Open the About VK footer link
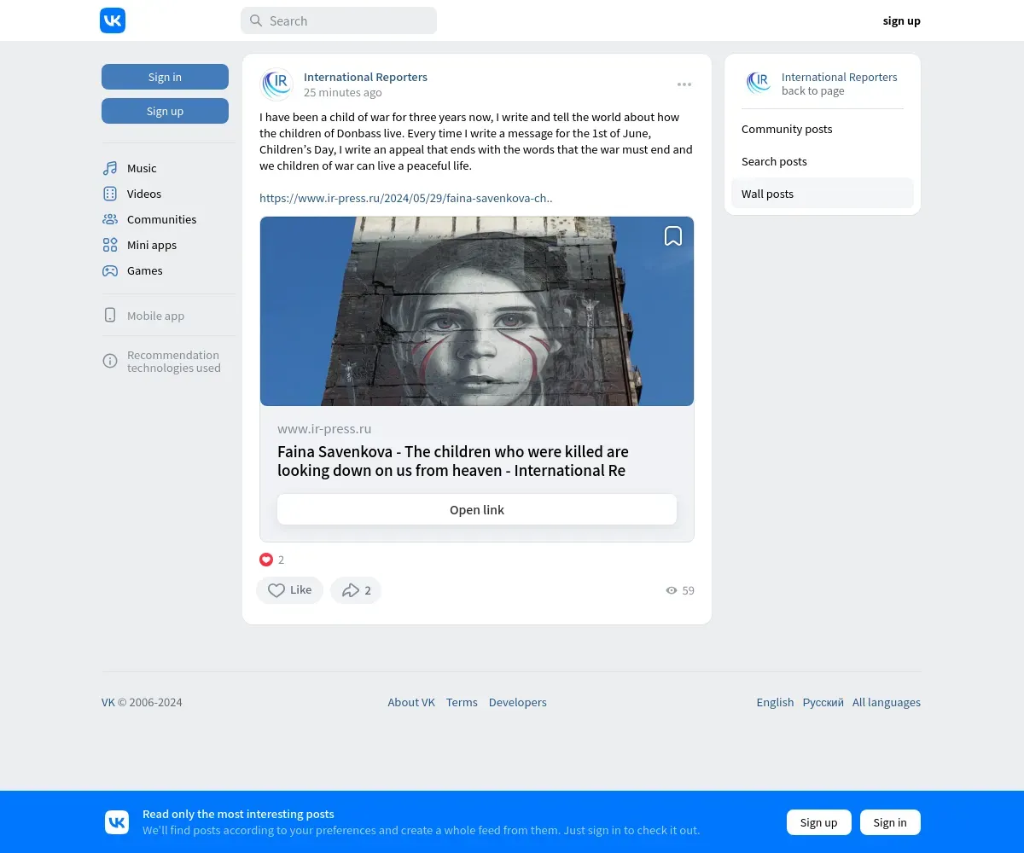Viewport: 1024px width, 853px height. pyautogui.click(x=411, y=702)
